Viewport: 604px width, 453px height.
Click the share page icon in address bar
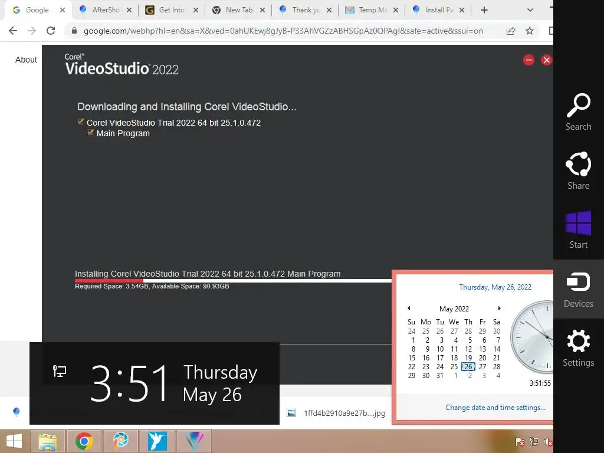coord(511,31)
